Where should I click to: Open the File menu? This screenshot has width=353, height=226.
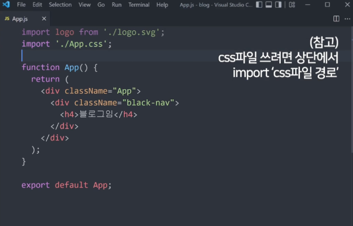[21, 5]
